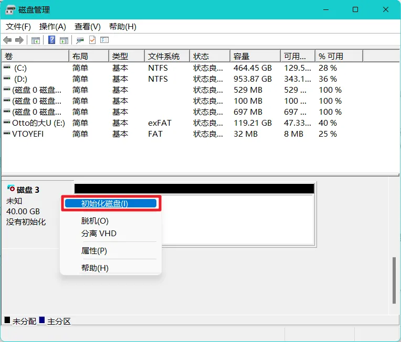Click the Back arrow toolbar icon

7,40
